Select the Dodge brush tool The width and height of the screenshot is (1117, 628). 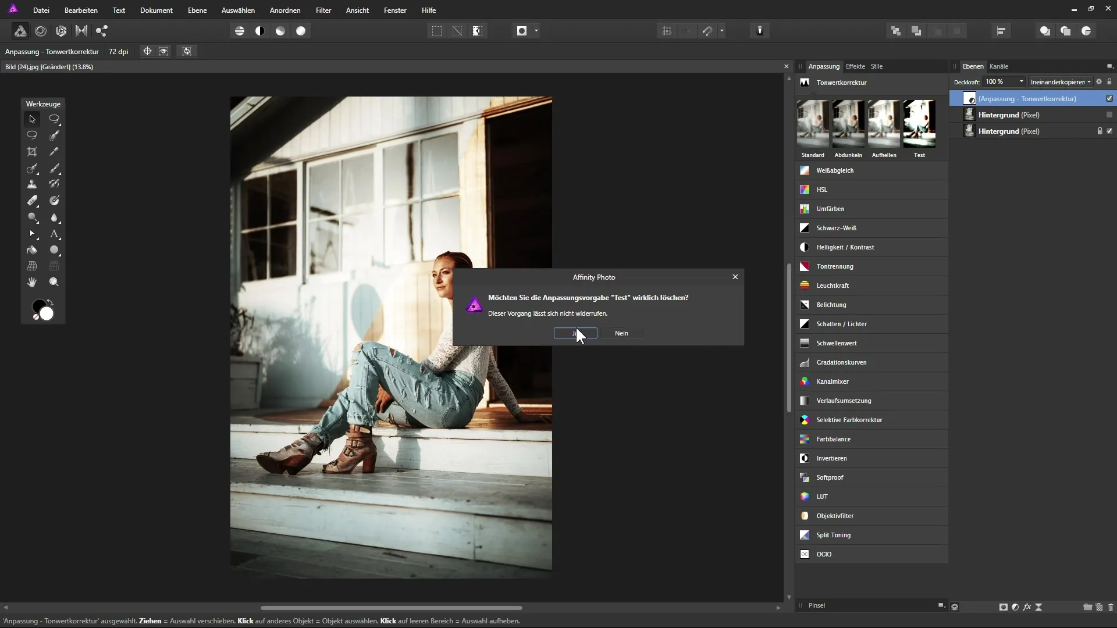tap(32, 217)
